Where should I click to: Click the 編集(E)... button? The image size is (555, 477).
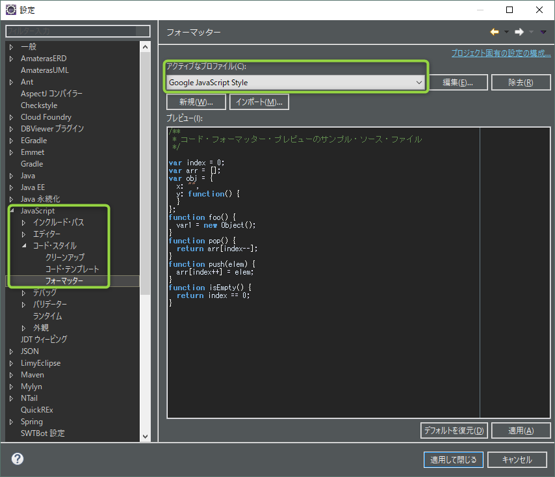tap(458, 83)
